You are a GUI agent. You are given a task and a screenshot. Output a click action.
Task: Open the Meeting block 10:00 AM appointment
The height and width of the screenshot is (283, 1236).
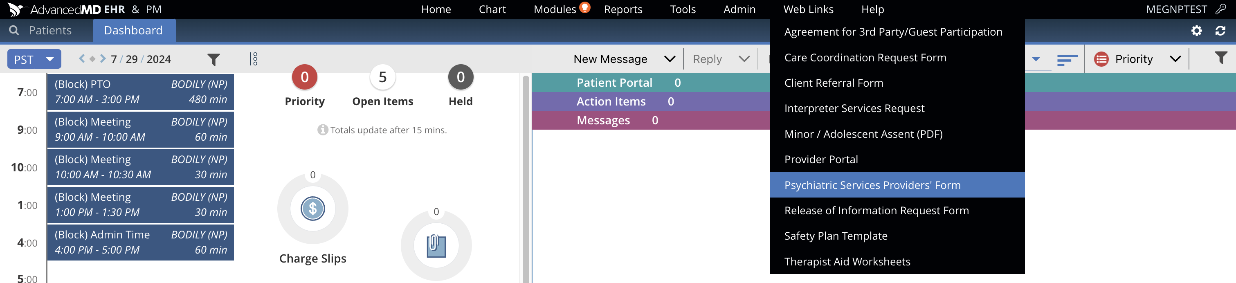tap(141, 167)
